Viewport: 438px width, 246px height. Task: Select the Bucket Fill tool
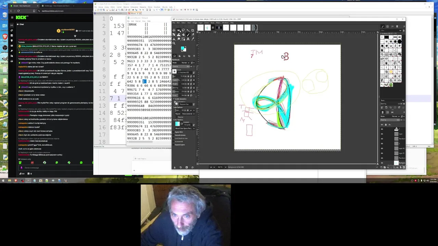coord(183,35)
